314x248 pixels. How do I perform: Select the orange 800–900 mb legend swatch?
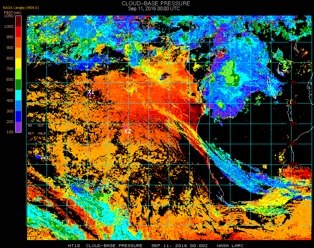click(x=18, y=53)
